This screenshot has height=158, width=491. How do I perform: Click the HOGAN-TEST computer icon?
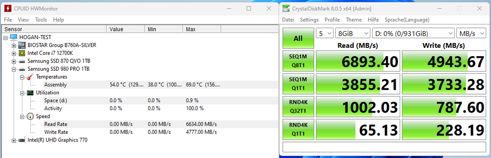(14, 37)
